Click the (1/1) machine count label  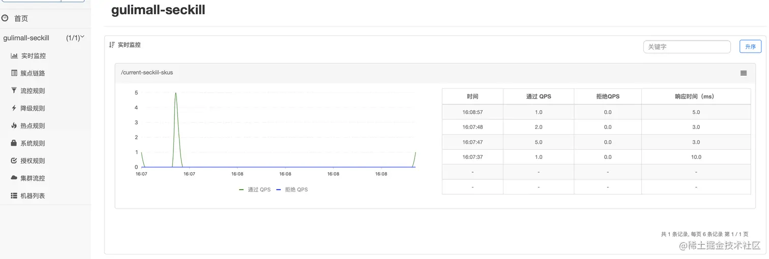click(73, 38)
